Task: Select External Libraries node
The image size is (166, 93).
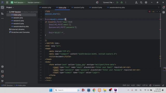Action: (x=17, y=29)
